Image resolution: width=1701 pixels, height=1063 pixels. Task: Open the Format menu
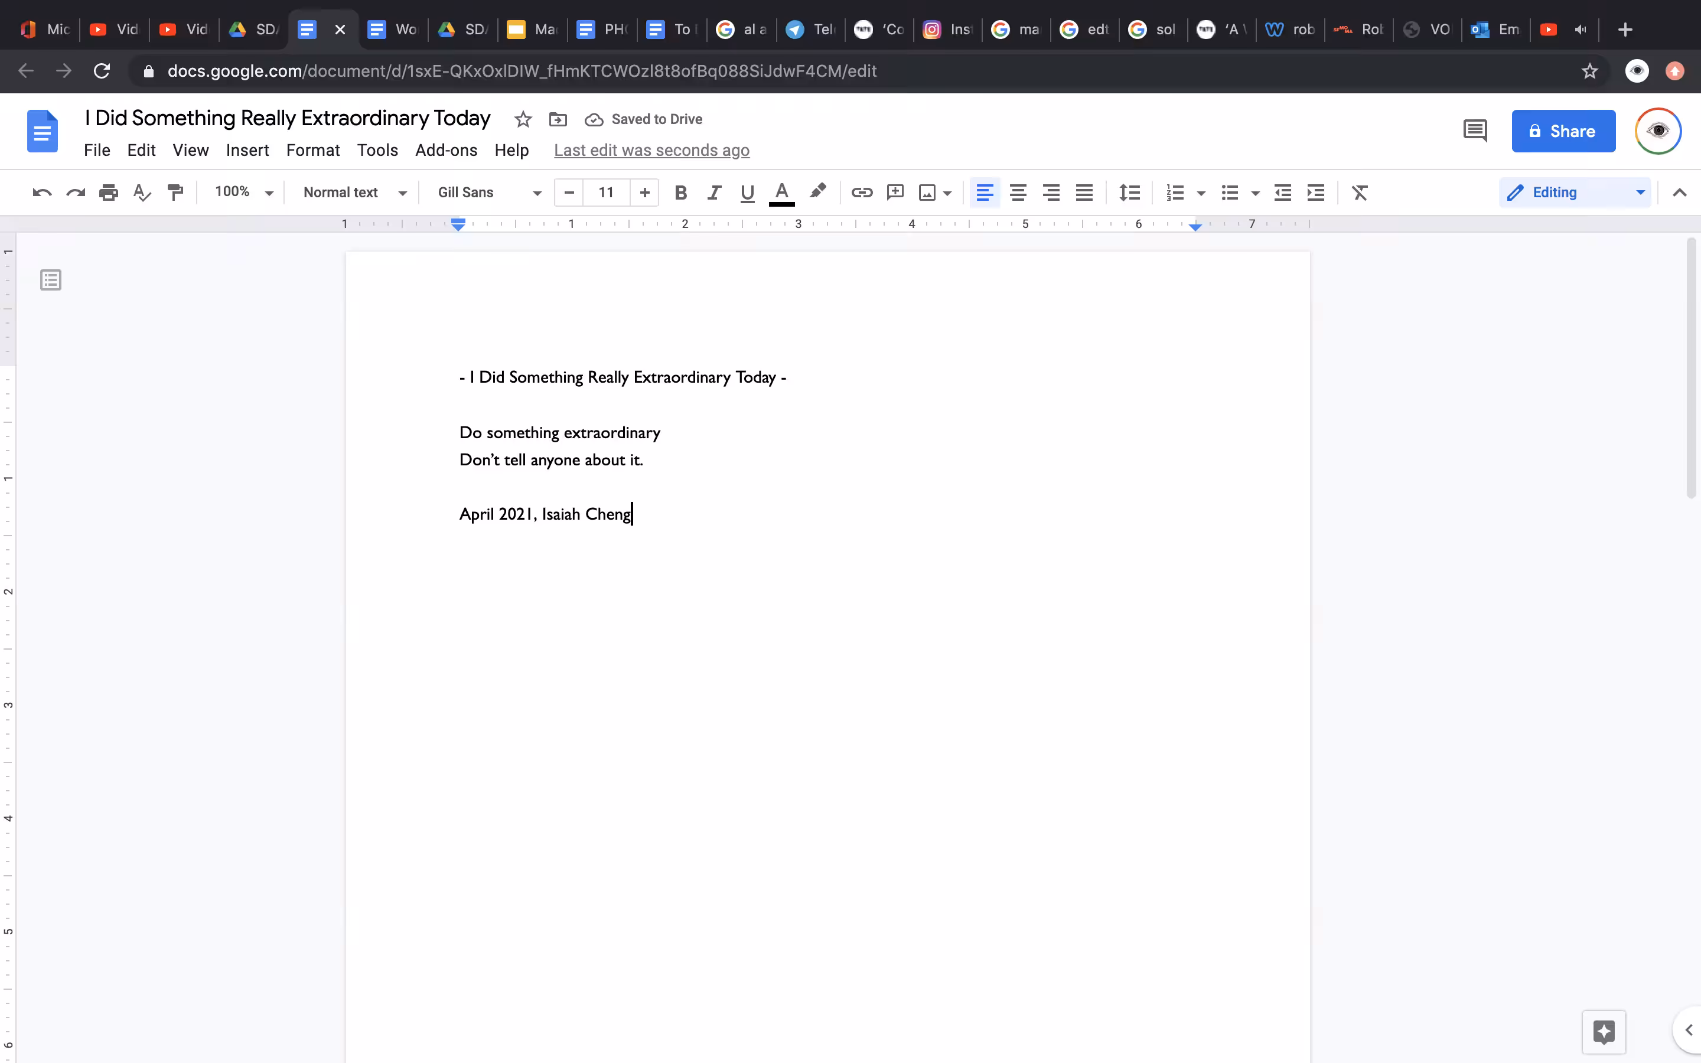point(313,150)
